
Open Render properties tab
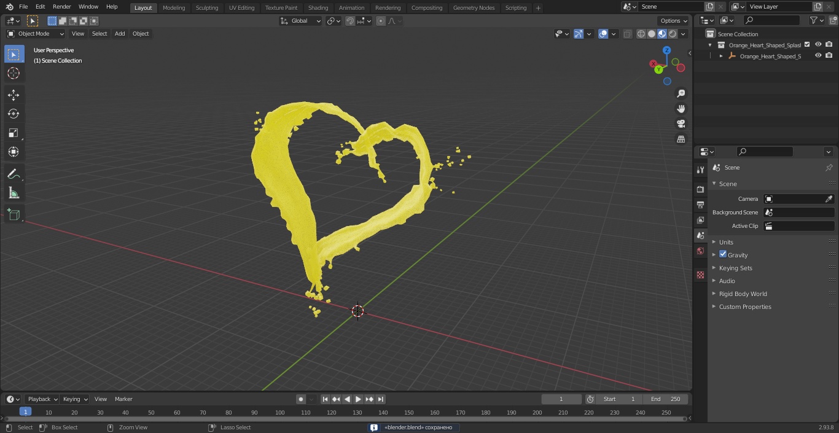700,189
